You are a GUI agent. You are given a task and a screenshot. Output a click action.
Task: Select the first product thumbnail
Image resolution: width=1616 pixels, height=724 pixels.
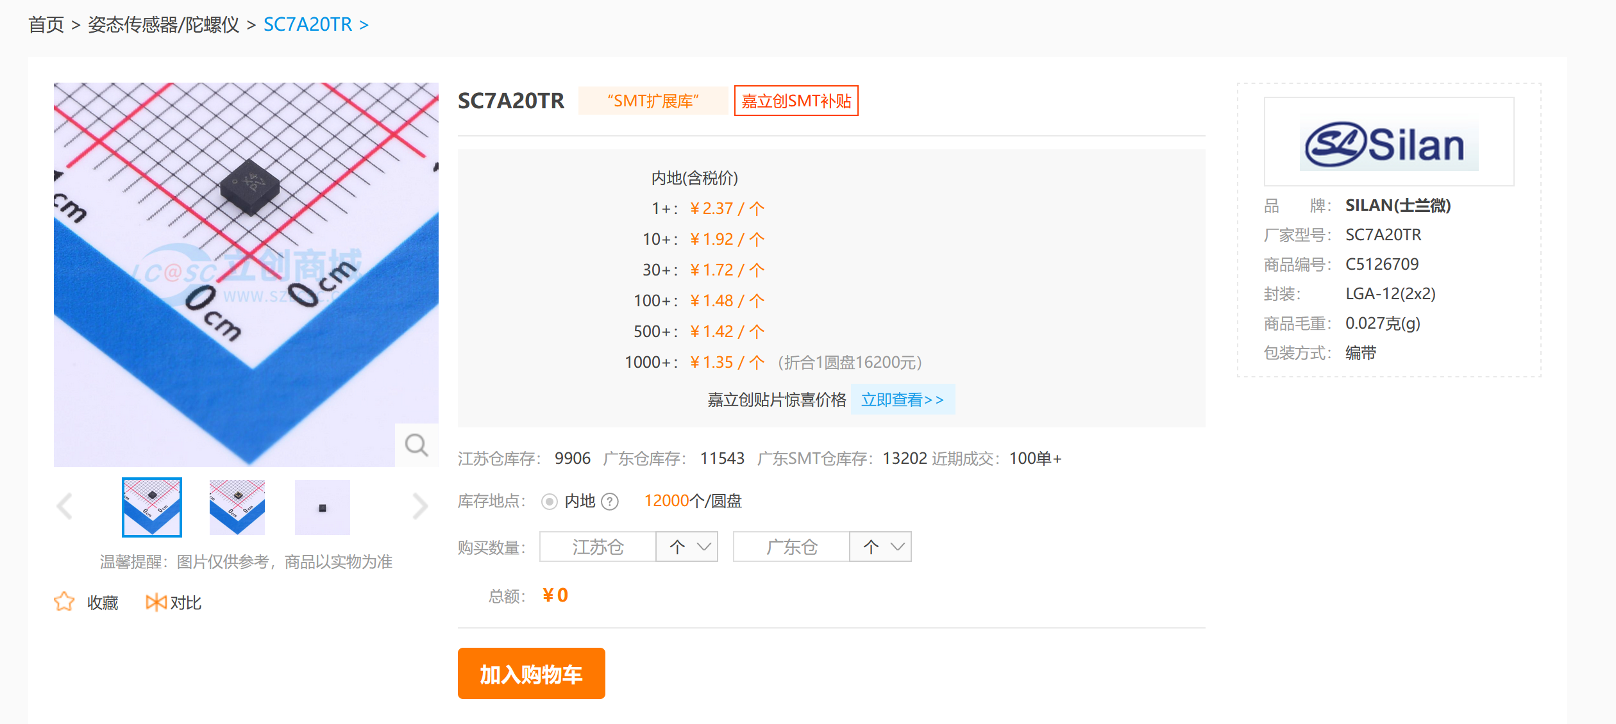pyautogui.click(x=152, y=507)
